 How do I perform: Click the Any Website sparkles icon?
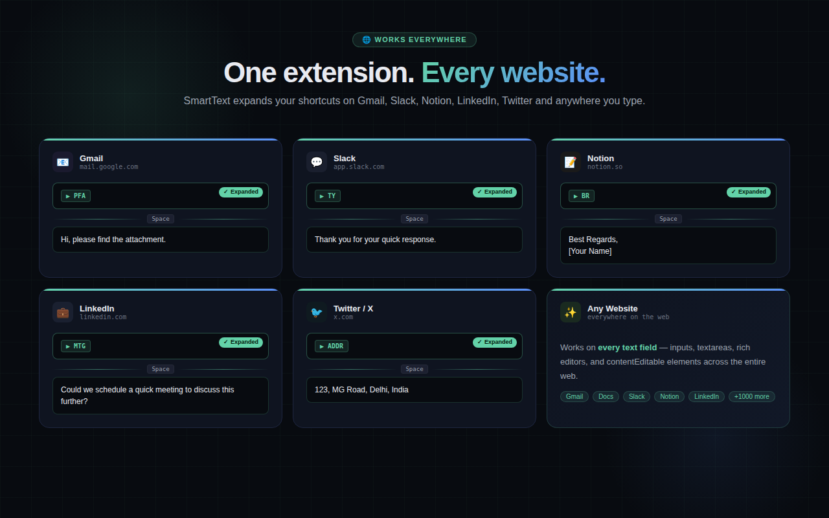point(571,312)
